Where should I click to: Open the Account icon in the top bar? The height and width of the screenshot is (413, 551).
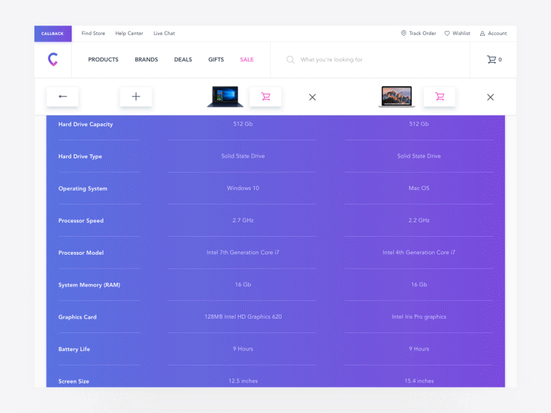tap(483, 33)
